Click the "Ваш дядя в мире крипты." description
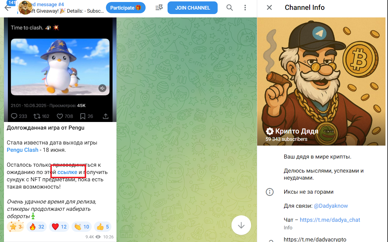The image size is (388, 242). pos(317,157)
